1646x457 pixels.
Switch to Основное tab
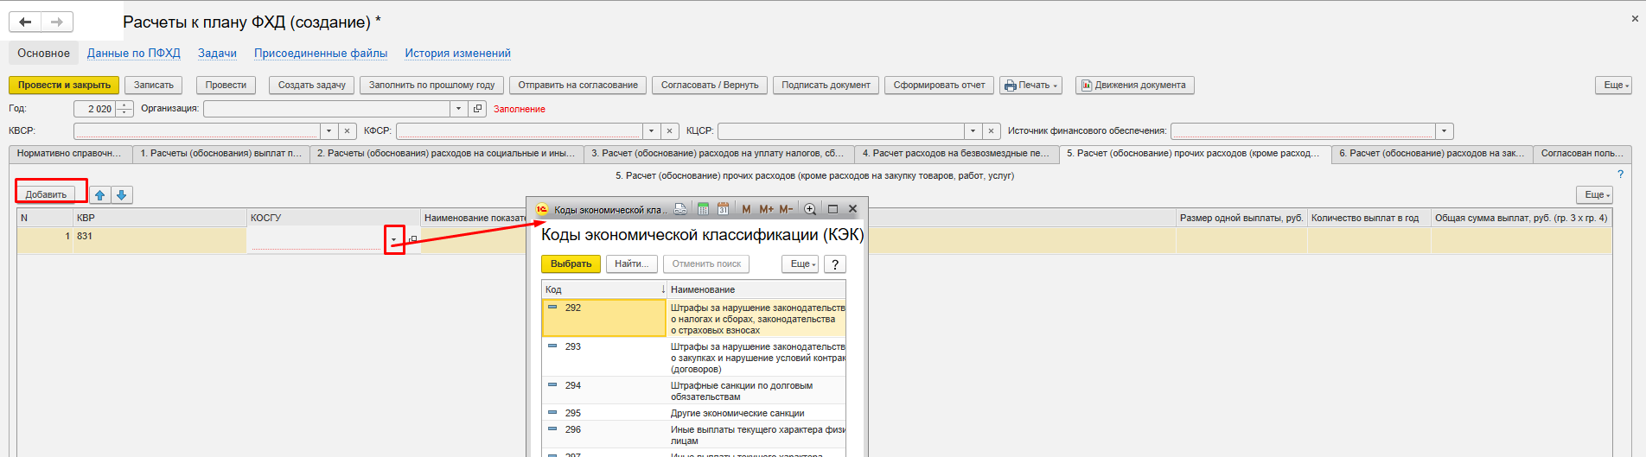[44, 54]
